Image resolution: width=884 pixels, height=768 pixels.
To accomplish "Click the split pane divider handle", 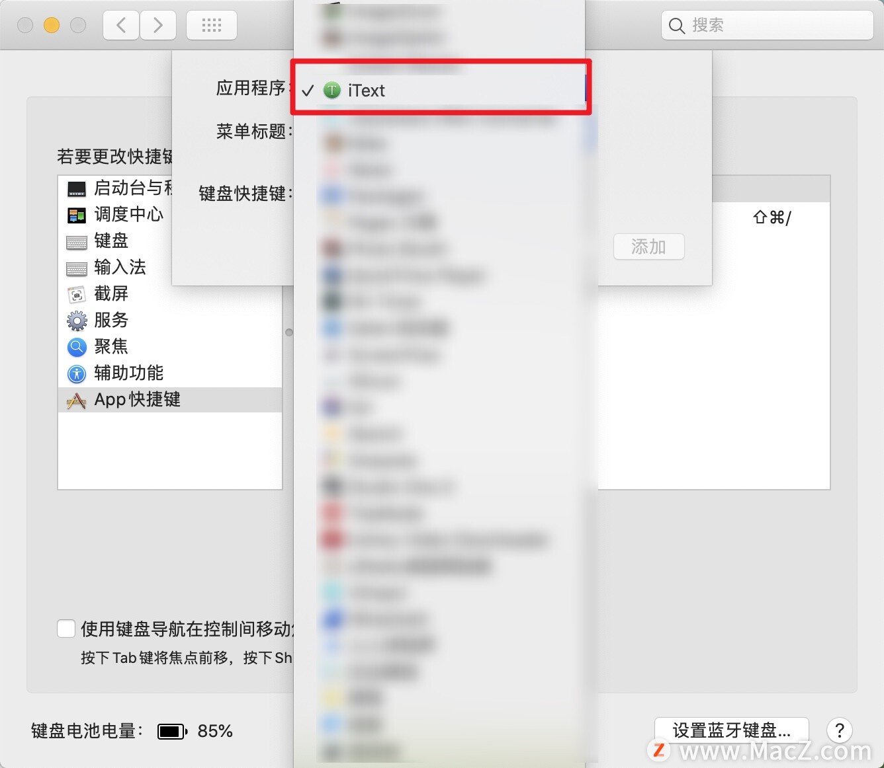I will (288, 332).
